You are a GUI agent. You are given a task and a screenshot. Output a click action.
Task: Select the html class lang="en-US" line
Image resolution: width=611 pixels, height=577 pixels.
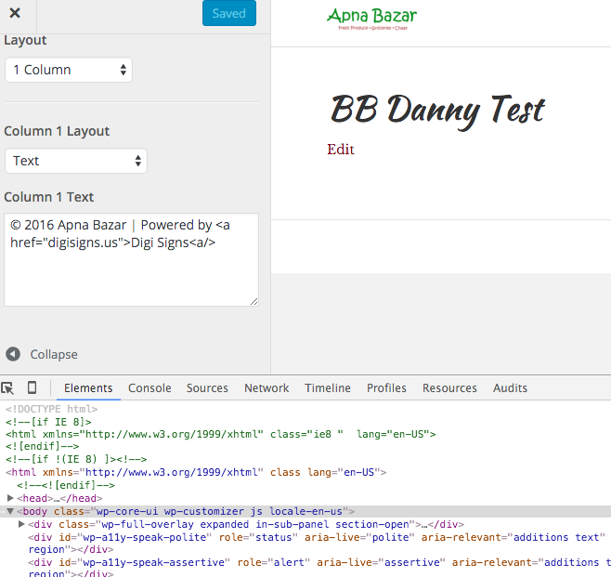196,472
